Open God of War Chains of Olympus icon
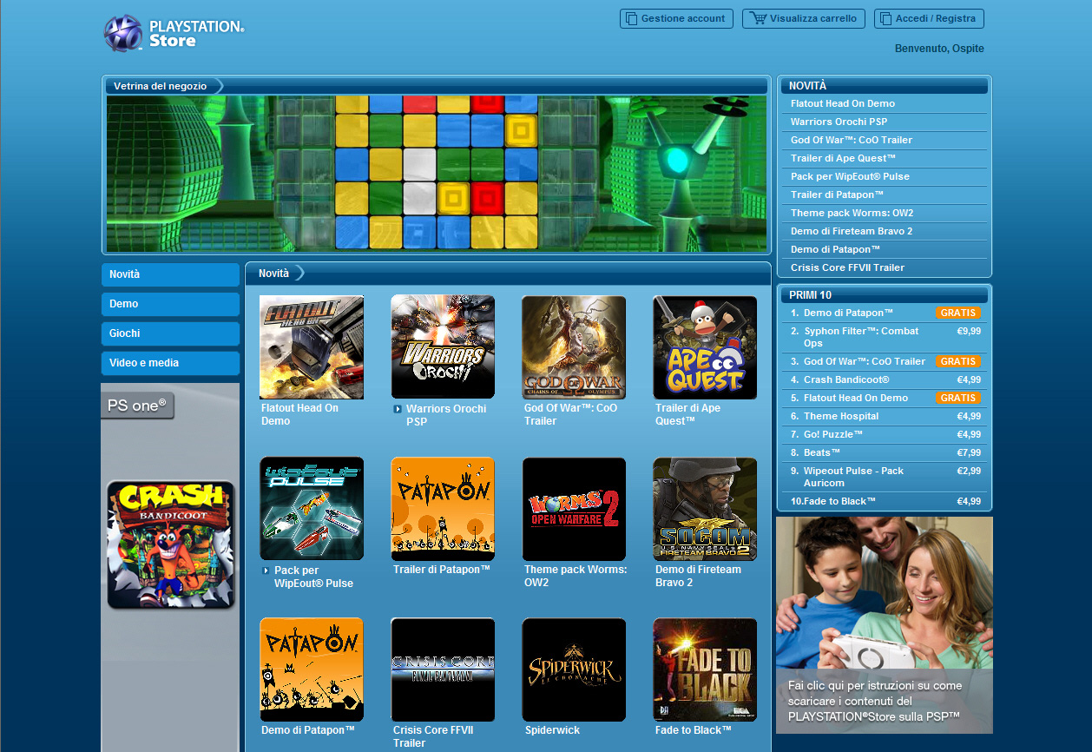The width and height of the screenshot is (1092, 752). click(x=574, y=347)
